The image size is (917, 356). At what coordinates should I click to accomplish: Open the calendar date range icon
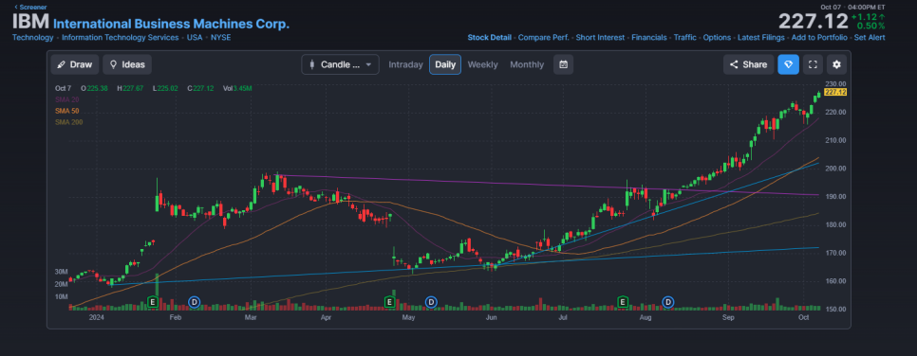pos(563,64)
